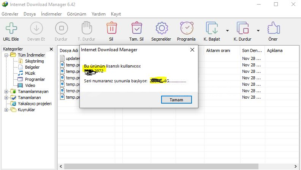301x170 pixels.
Task: Open the Programla clock scheduler icon
Action: click(187, 28)
